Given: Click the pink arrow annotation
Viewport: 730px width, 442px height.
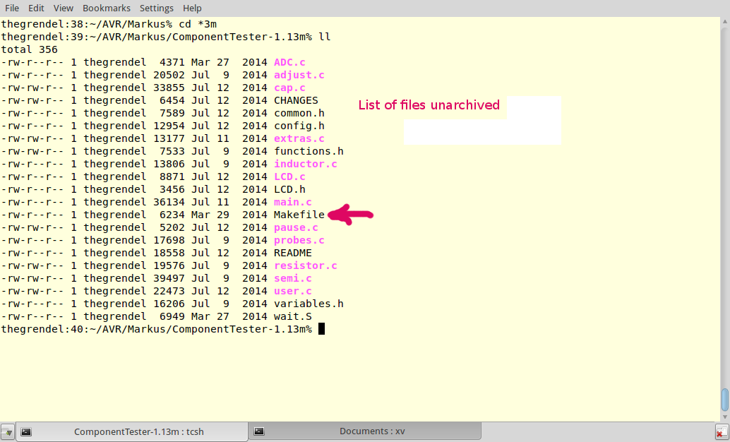Looking at the screenshot, I should 351,215.
